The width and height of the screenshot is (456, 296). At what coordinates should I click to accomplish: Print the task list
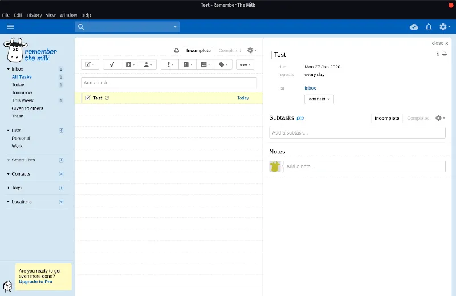(x=177, y=51)
